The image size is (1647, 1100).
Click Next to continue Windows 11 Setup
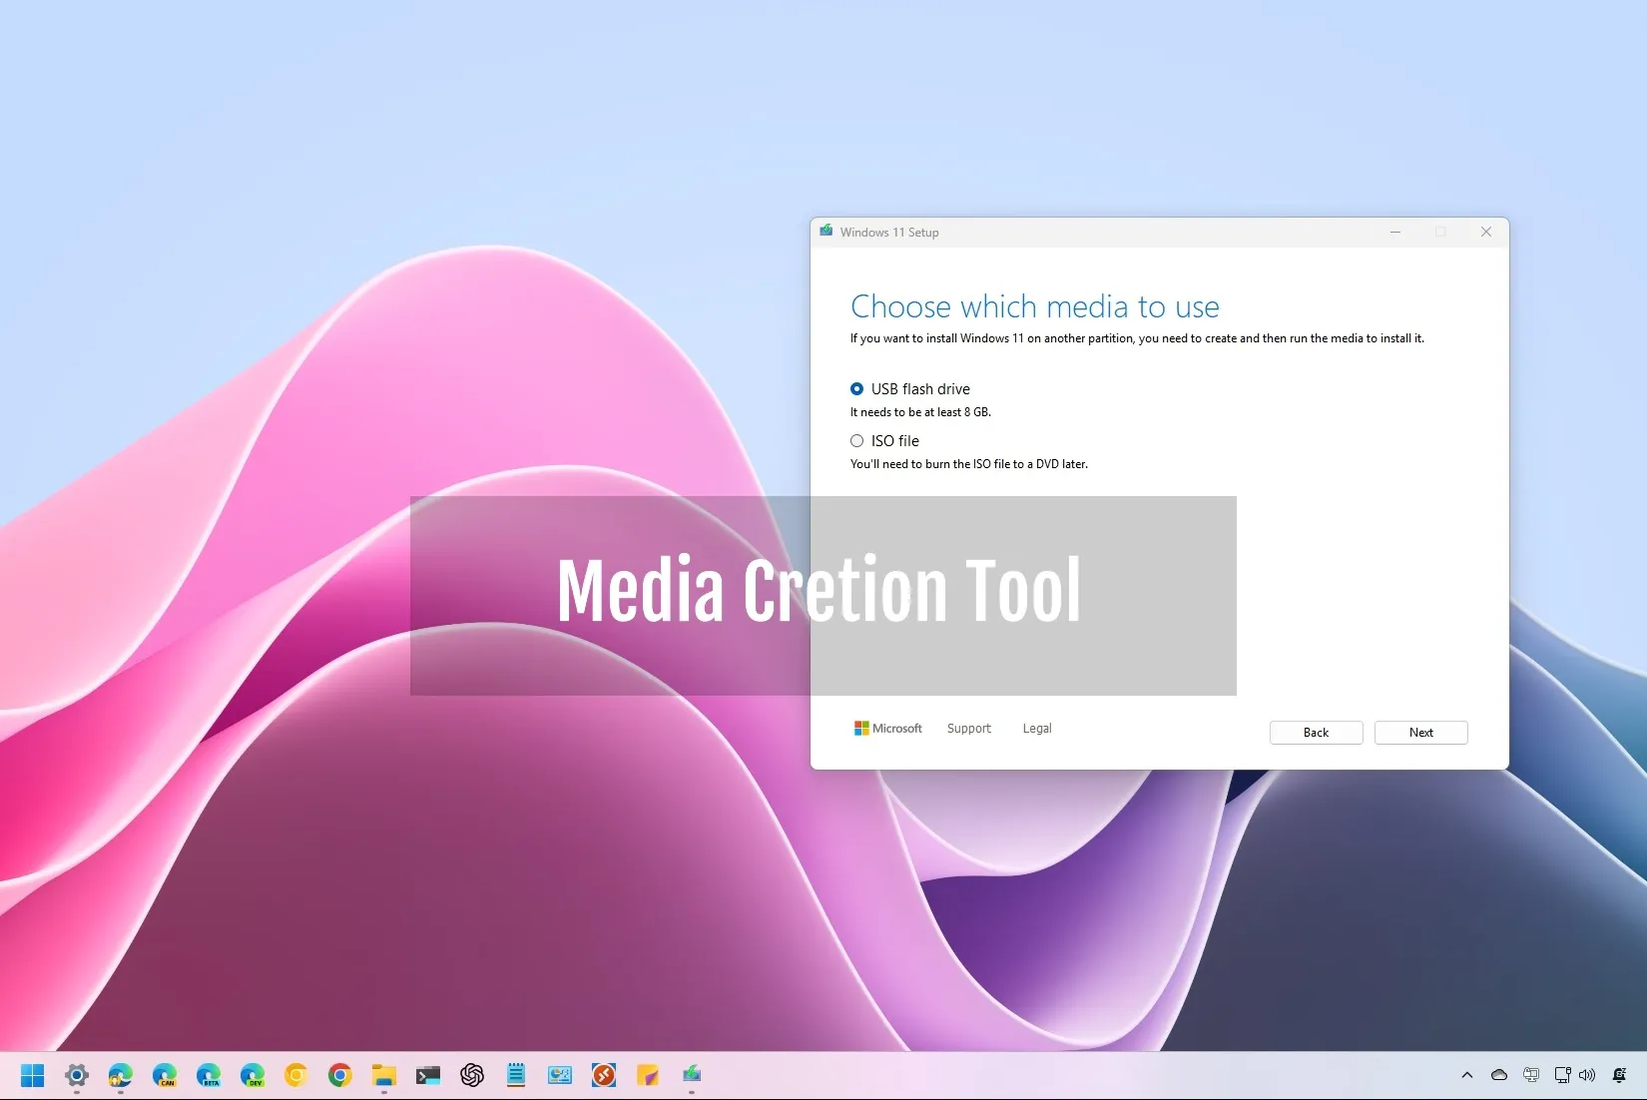1419,732
